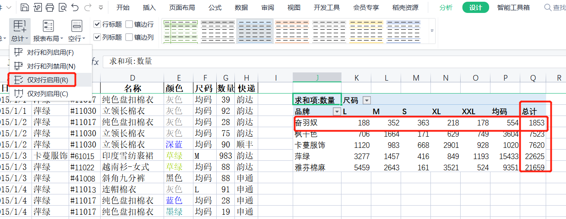
Task: Open the 开发工具 ribbon tab
Action: (327, 8)
